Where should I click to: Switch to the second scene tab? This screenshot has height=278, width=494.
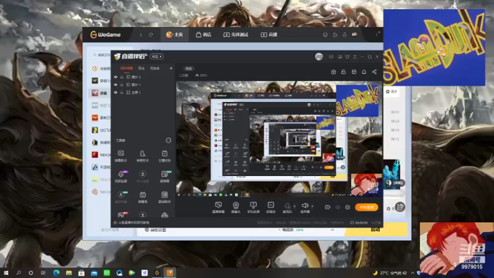pyautogui.click(x=141, y=69)
